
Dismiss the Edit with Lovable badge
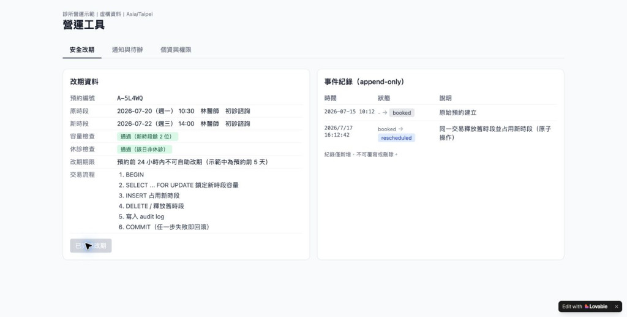pyautogui.click(x=616, y=307)
